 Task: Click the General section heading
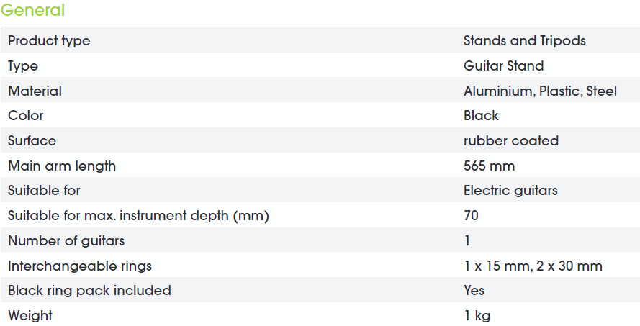(x=32, y=10)
